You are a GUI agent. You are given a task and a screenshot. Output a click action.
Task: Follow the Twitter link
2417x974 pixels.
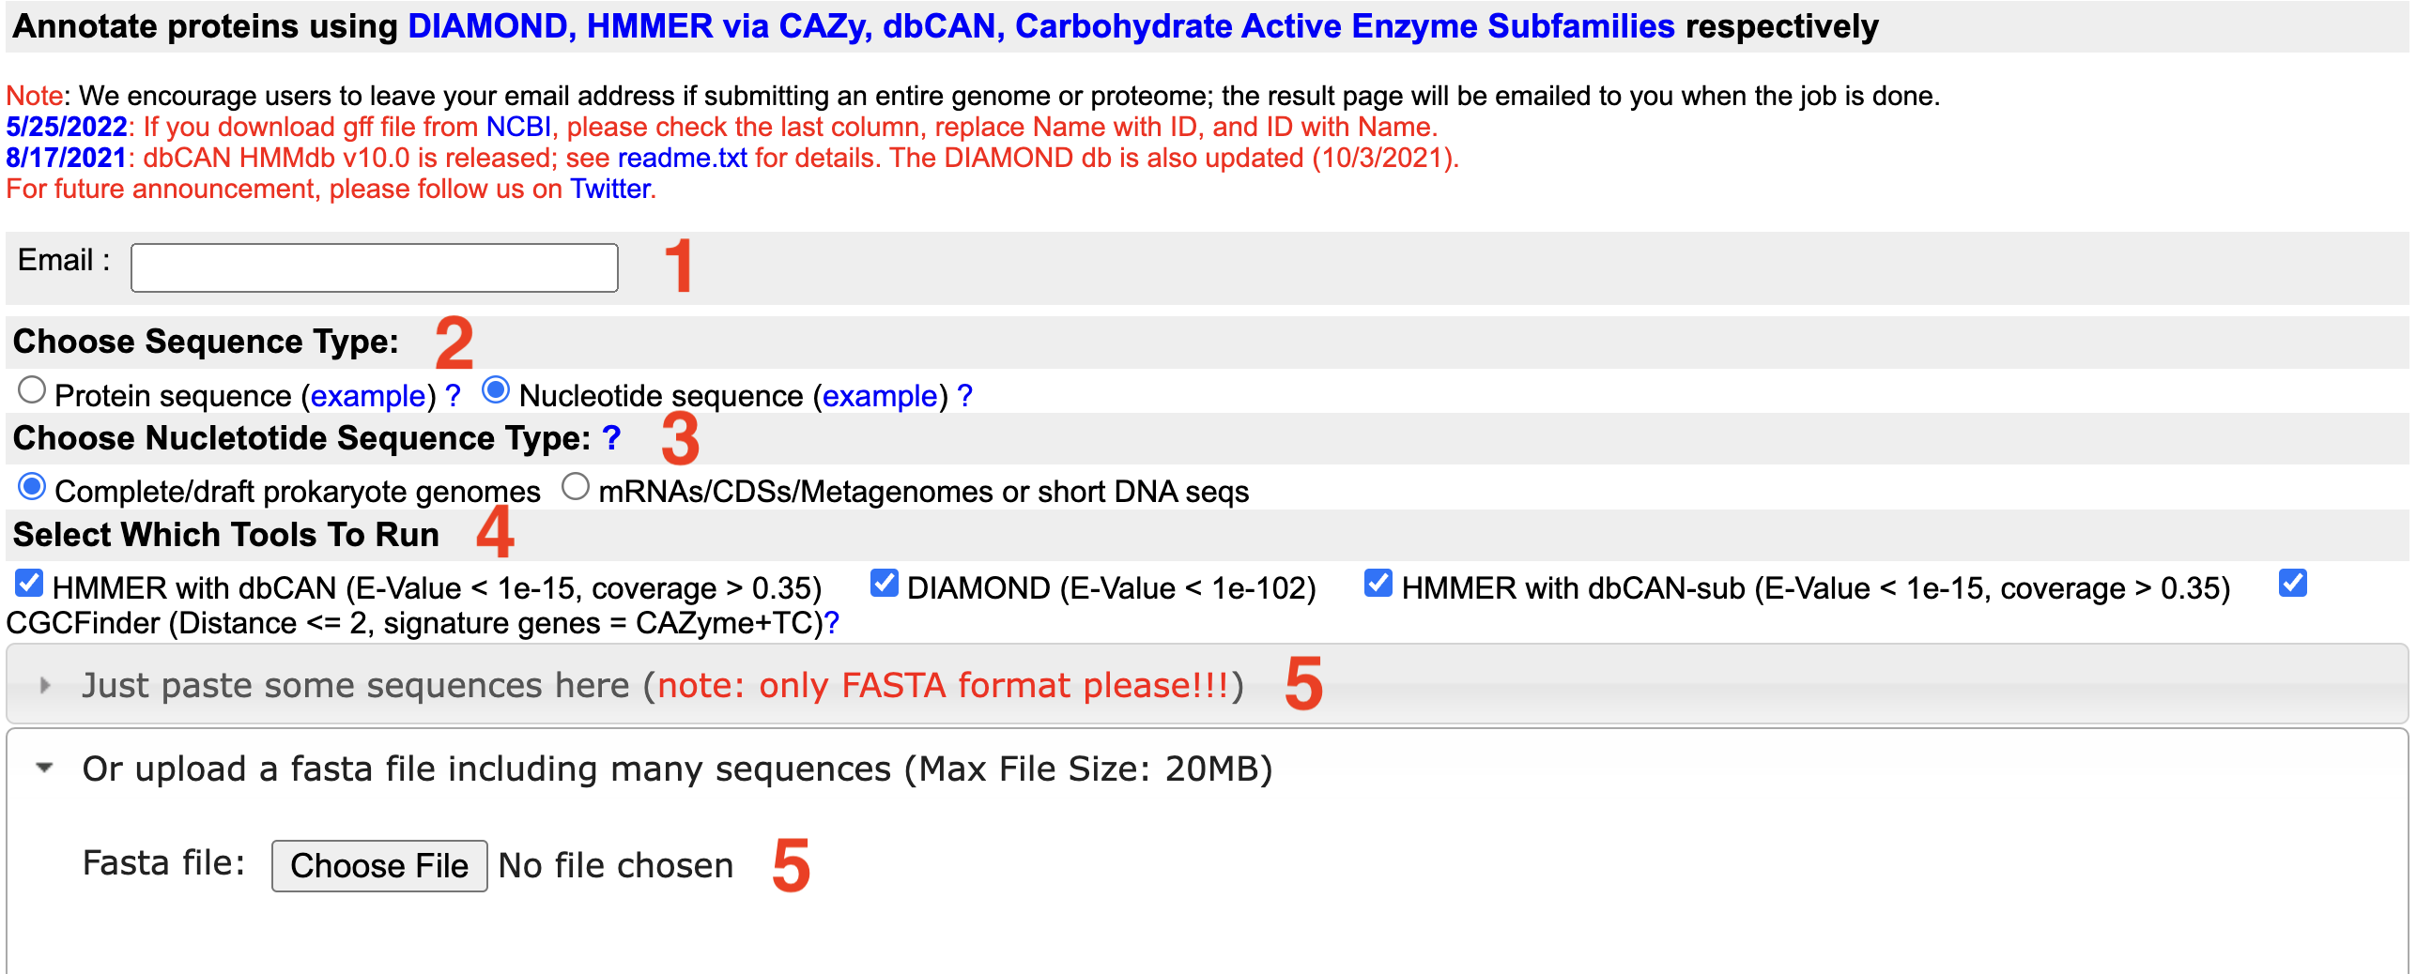(610, 189)
